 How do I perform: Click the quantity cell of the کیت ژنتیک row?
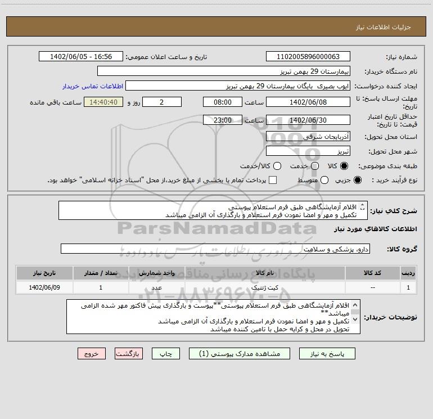point(101,287)
